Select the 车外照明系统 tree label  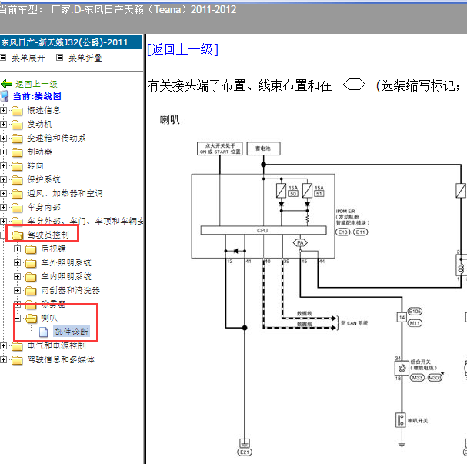pyautogui.click(x=66, y=262)
